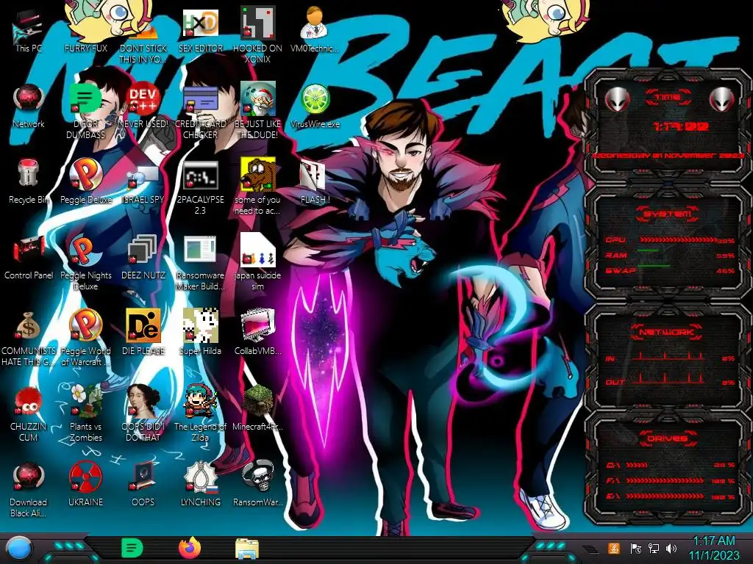
Task: Open the OOPS desktop shortcut
Action: [143, 483]
